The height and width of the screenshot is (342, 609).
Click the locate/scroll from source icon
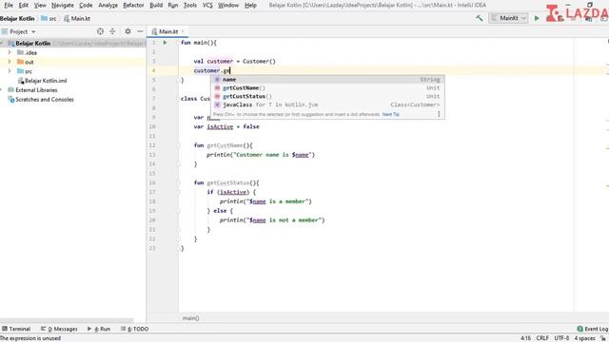[100, 31]
